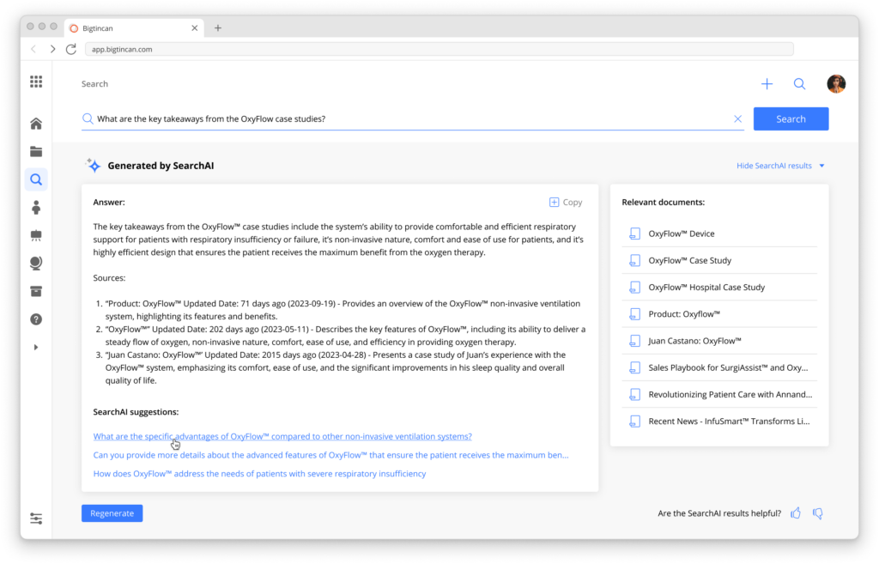Screen dimensions: 879x564
Task: Go forward in the browser
Action: (x=52, y=49)
